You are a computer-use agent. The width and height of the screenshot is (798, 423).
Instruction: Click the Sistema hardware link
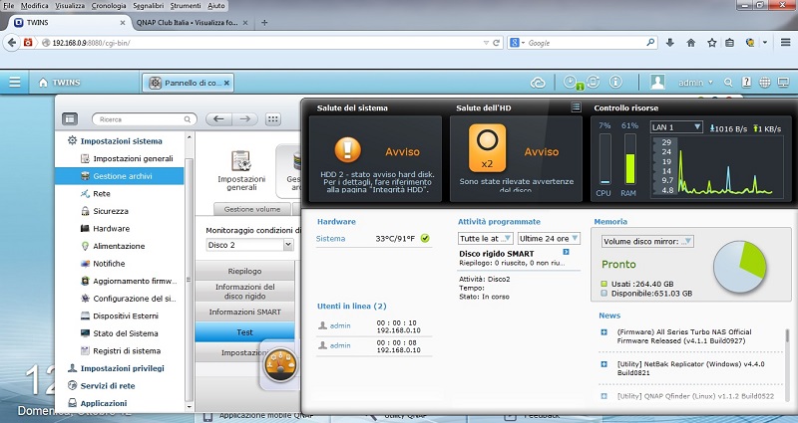pyautogui.click(x=332, y=239)
